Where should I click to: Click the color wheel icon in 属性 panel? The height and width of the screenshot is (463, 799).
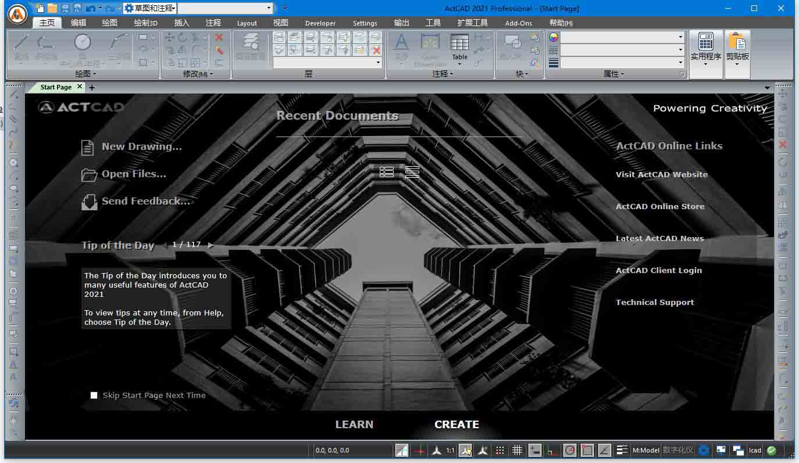pyautogui.click(x=554, y=37)
